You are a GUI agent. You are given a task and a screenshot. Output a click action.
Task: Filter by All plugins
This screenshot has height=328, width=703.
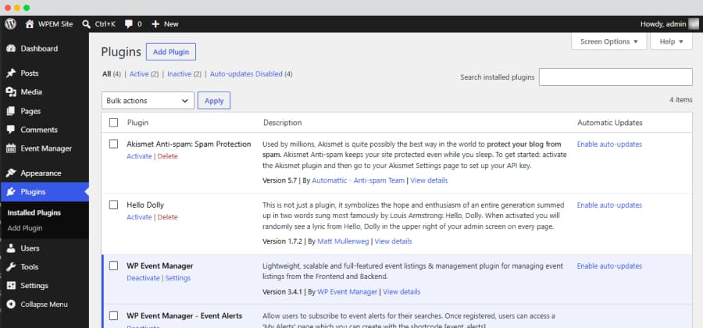click(x=106, y=74)
